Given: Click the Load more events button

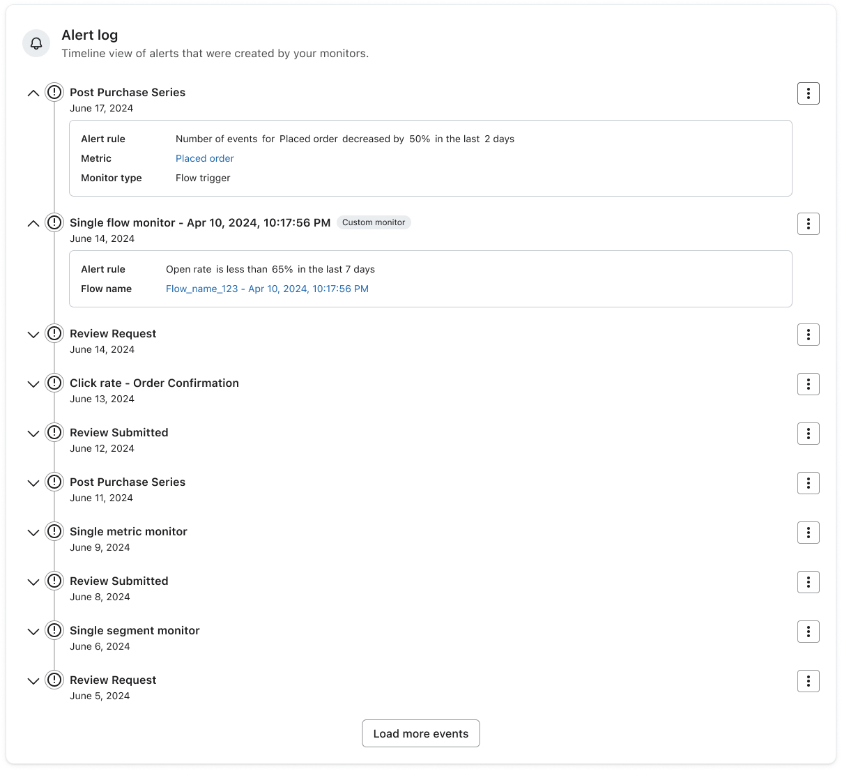Looking at the screenshot, I should (420, 733).
